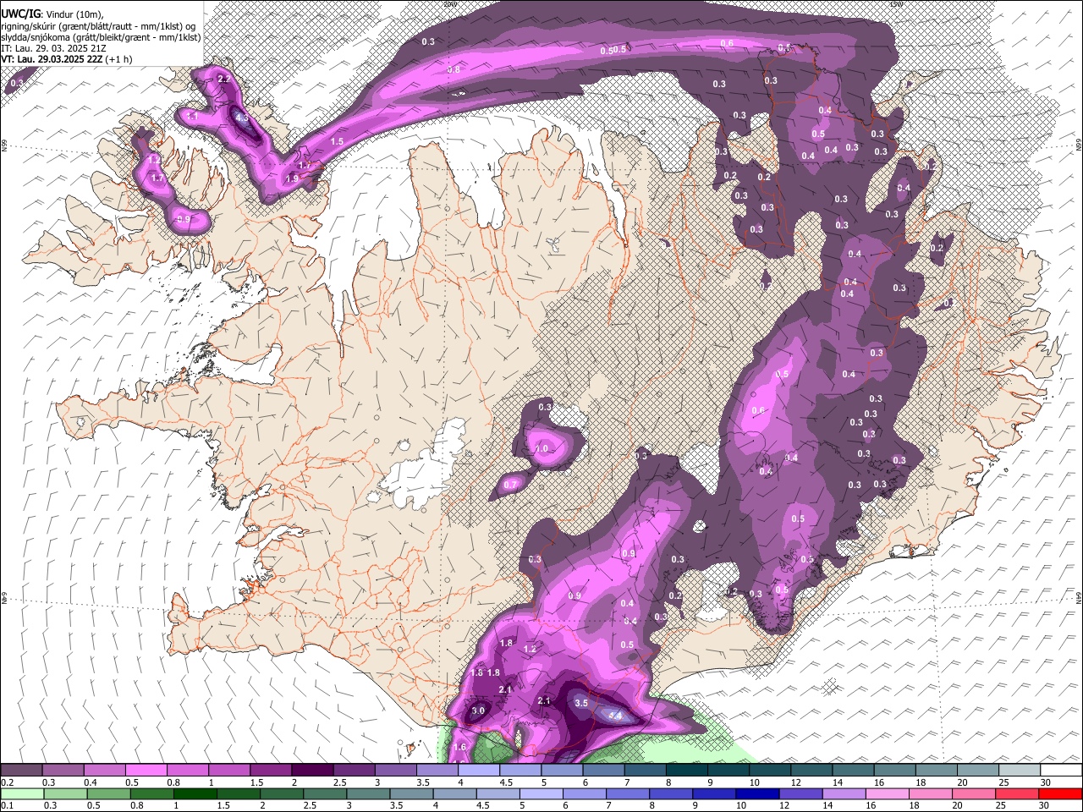The image size is (1083, 812).
Task: Click the 'slydda/snjókoma' legend description line
Action: 101,37
